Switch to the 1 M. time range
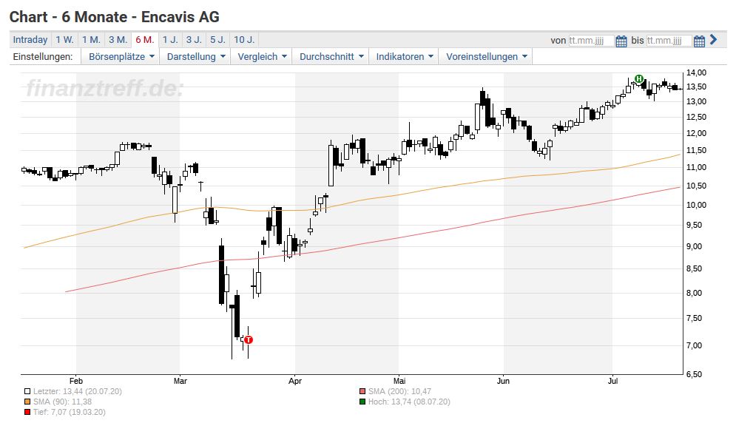The height and width of the screenshot is (423, 736). click(x=91, y=39)
